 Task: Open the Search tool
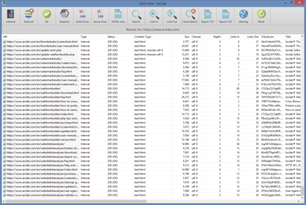[136, 16]
